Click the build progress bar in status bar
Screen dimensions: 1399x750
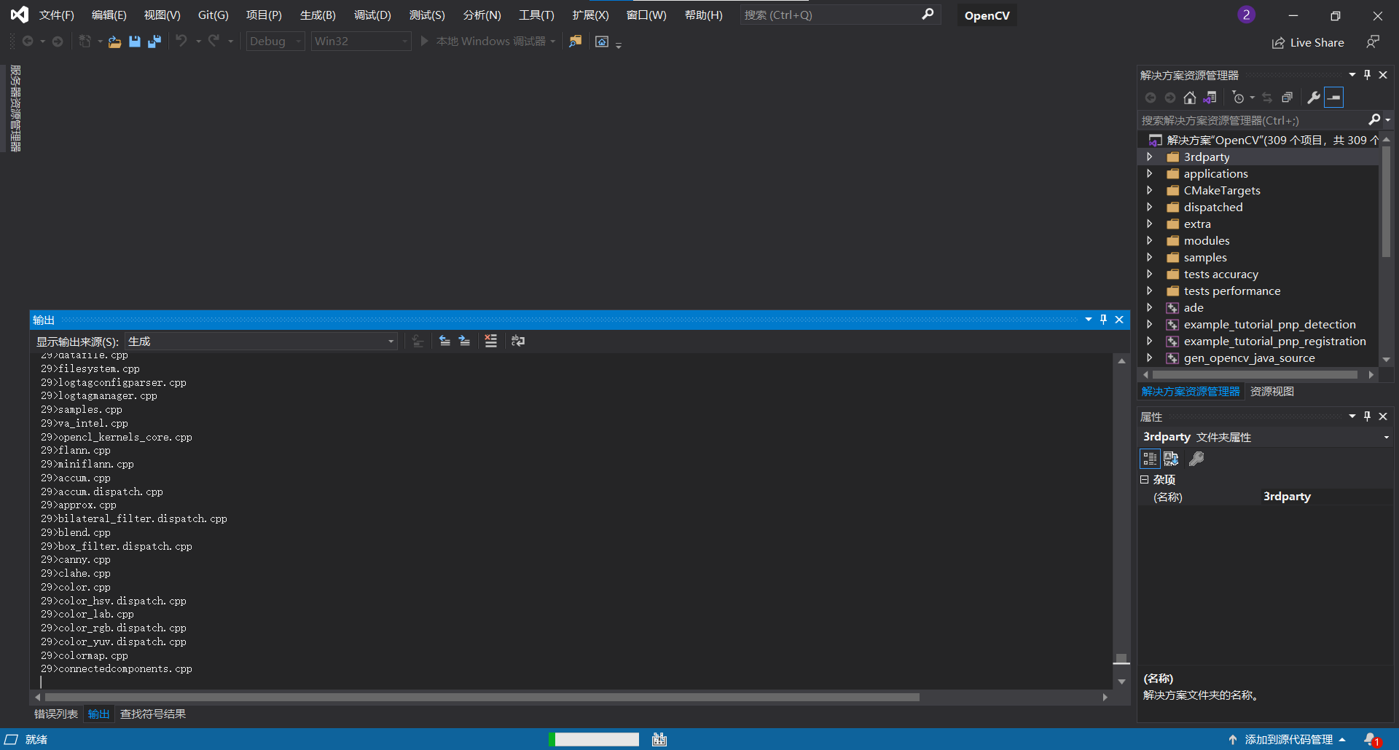tap(594, 740)
